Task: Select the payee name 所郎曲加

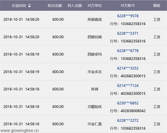Action: point(94,20)
